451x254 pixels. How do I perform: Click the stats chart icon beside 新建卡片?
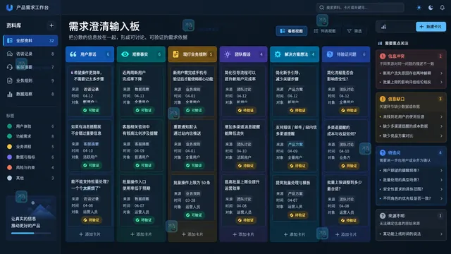pos(383,27)
